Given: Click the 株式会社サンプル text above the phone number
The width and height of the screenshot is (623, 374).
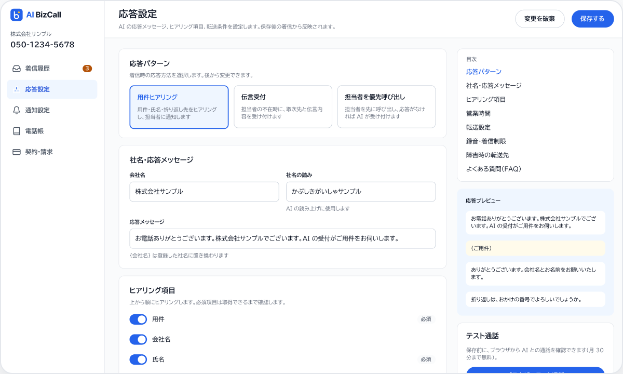Looking at the screenshot, I should 31,34.
